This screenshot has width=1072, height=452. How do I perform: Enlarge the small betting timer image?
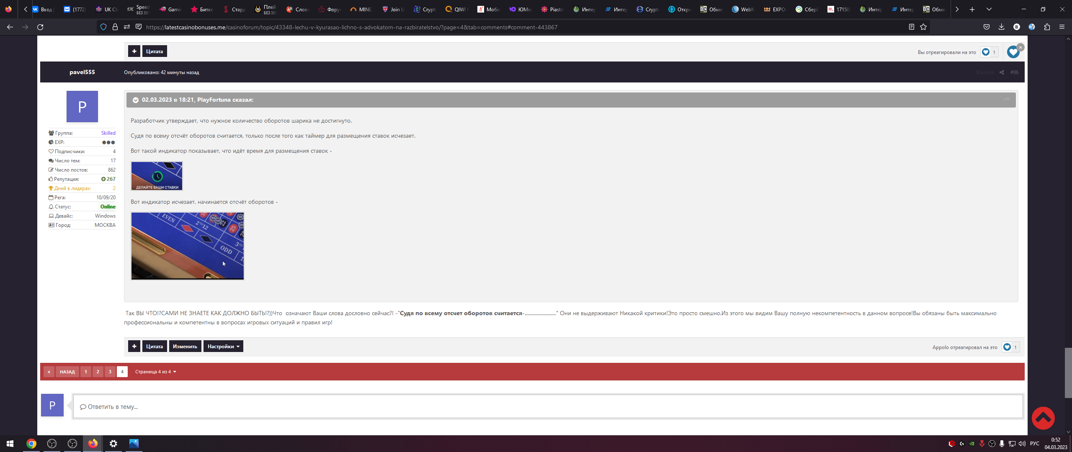(157, 176)
